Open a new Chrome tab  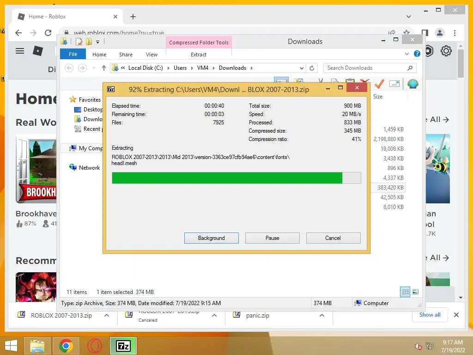(x=133, y=17)
